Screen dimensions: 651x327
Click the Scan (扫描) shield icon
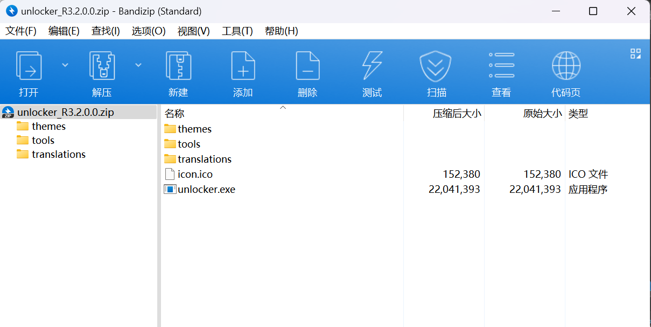436,66
